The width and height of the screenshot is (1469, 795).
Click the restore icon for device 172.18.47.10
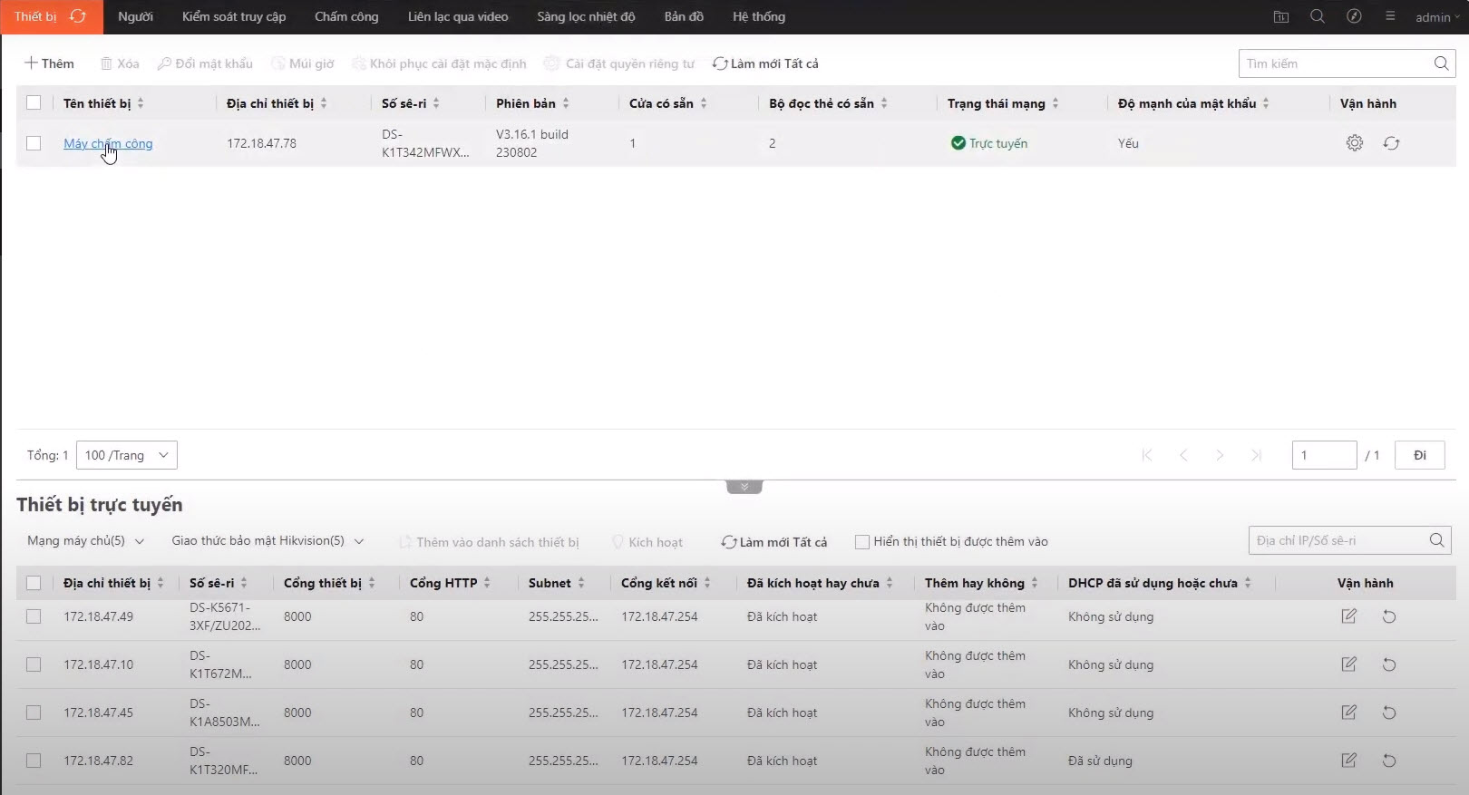(1388, 664)
